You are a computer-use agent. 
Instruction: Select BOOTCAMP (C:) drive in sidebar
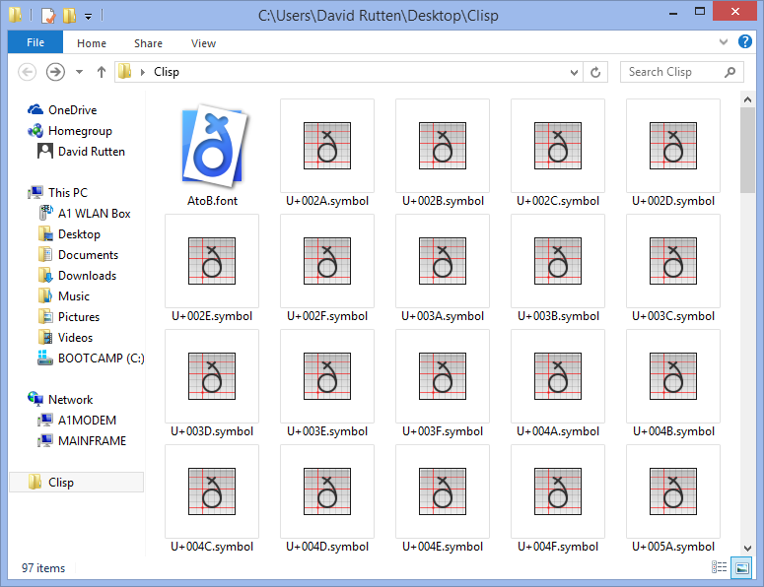pos(101,359)
